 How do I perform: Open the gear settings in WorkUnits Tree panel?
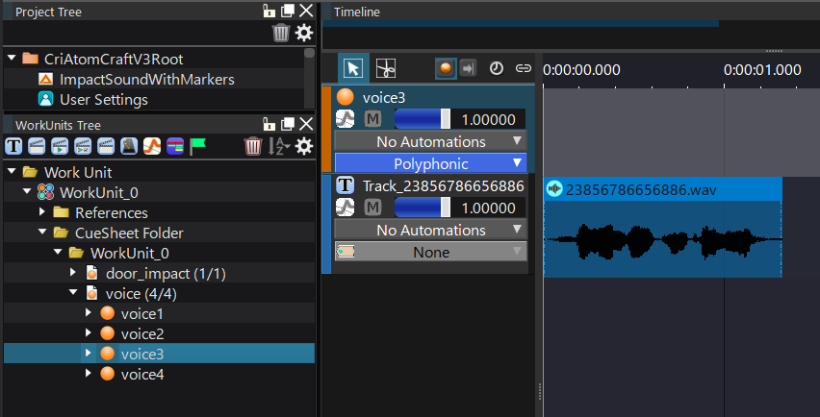(304, 146)
